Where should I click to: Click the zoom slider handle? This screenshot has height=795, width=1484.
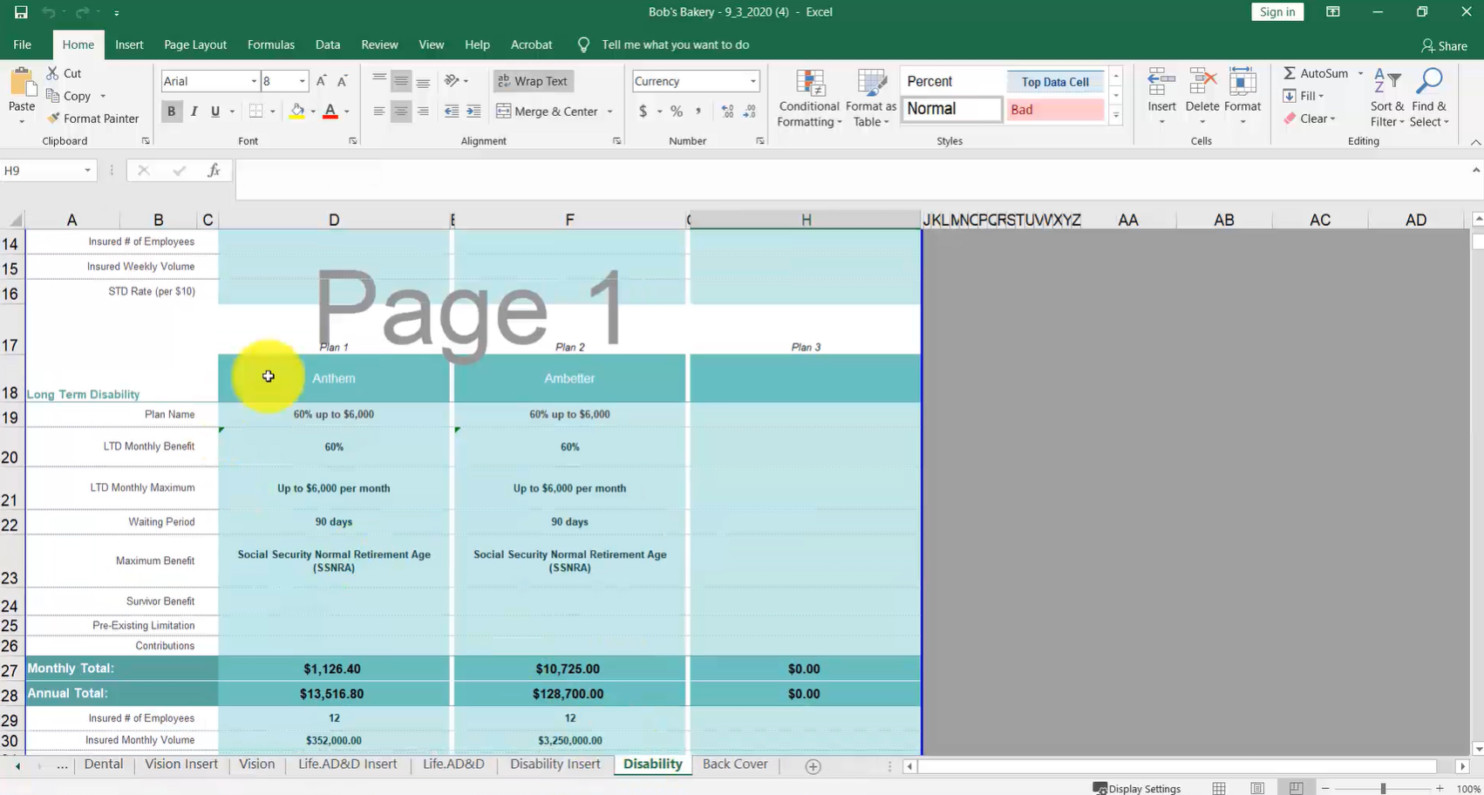pos(1383,788)
